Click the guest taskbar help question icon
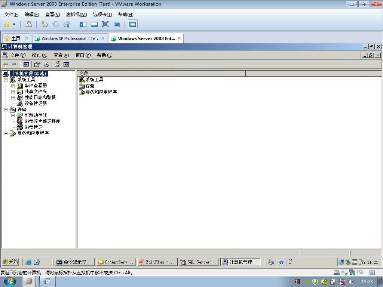Viewport: 383px width, 287px height. pos(281,262)
